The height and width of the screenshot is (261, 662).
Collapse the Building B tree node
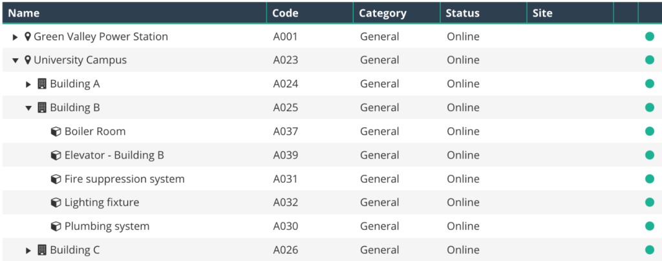[x=28, y=108]
